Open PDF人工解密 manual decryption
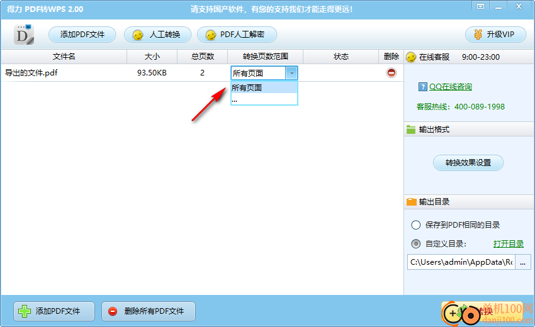Viewport: 535px width, 327px height. pyautogui.click(x=237, y=35)
